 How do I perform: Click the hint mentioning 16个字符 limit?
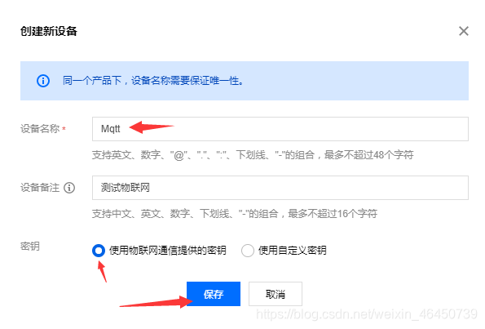pos(235,213)
